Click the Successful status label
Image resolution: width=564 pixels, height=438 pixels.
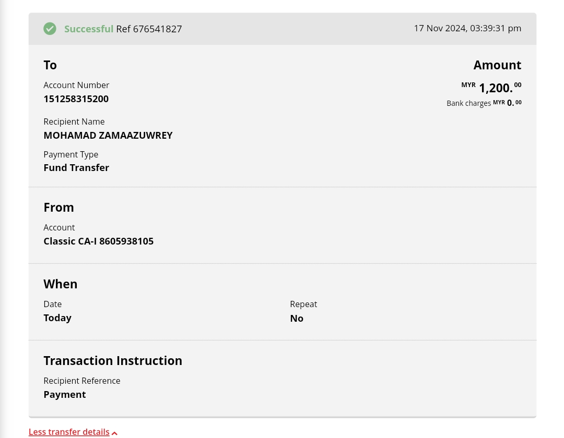[x=88, y=29]
